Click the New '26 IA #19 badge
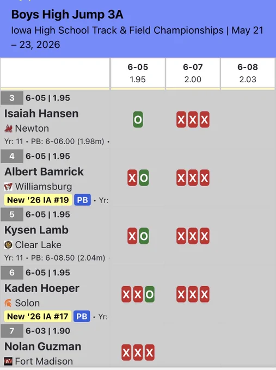This screenshot has width=276, height=370. pyautogui.click(x=38, y=200)
